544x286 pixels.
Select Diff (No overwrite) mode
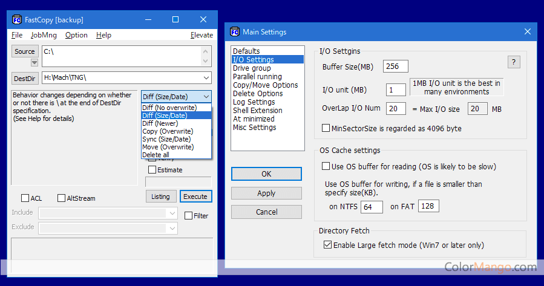pos(176,108)
